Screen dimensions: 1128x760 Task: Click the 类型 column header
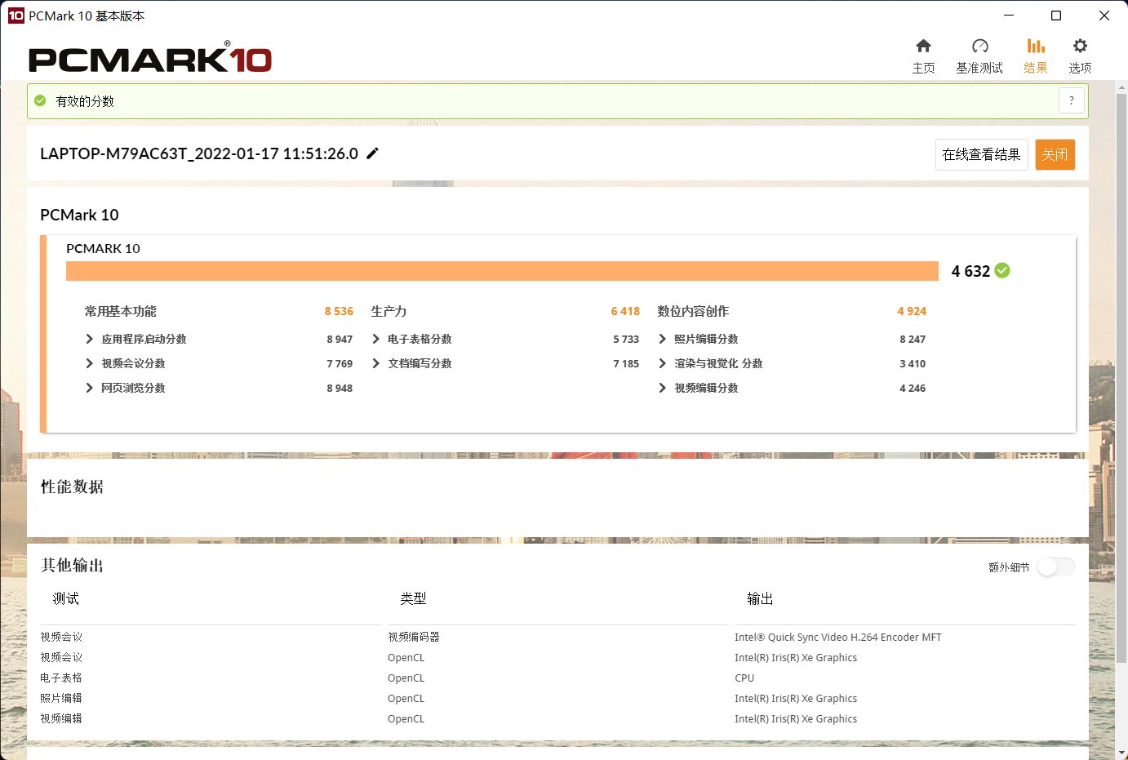413,598
